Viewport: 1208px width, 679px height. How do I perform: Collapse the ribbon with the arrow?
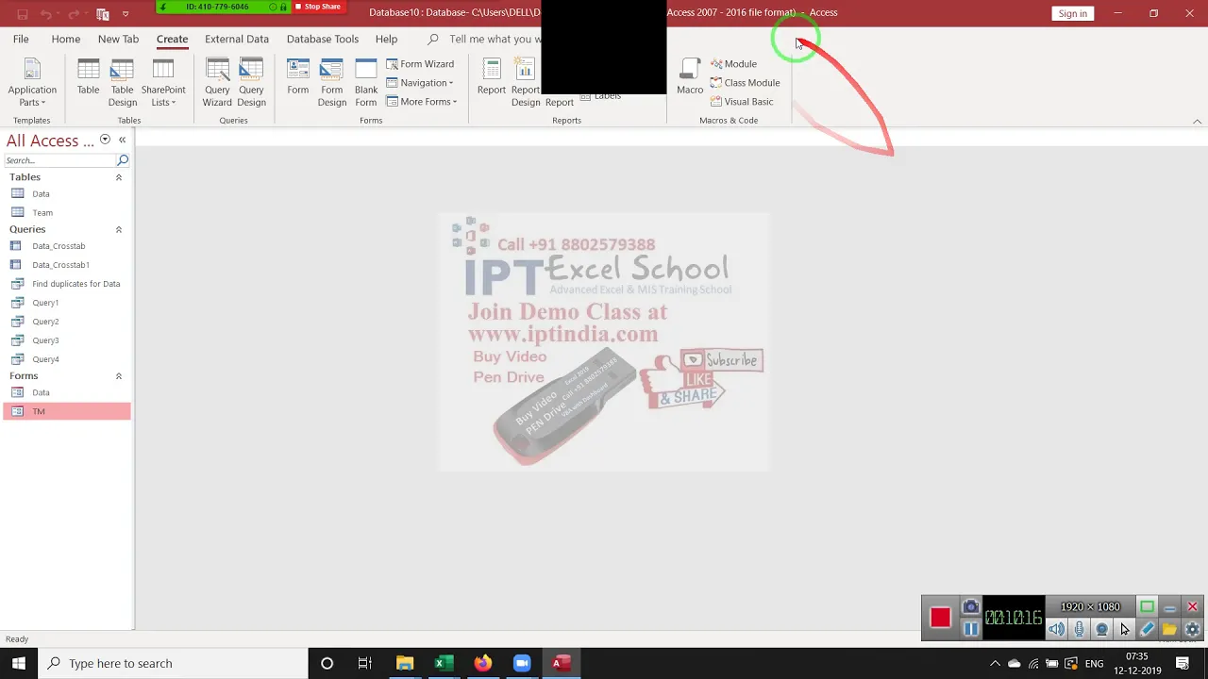(1197, 122)
